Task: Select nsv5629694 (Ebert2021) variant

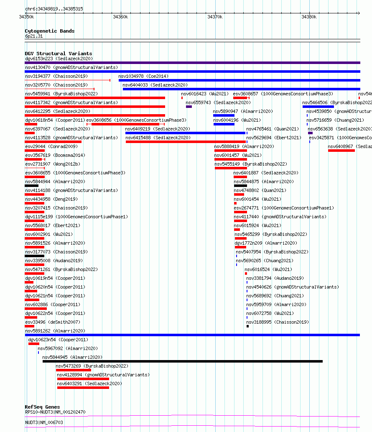Action: click(x=274, y=138)
